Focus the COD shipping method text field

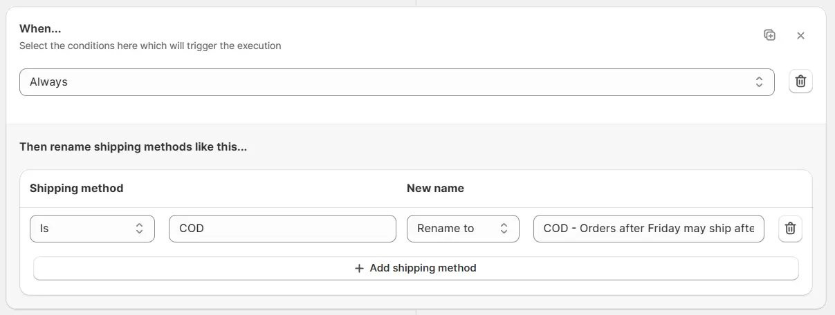(x=282, y=229)
